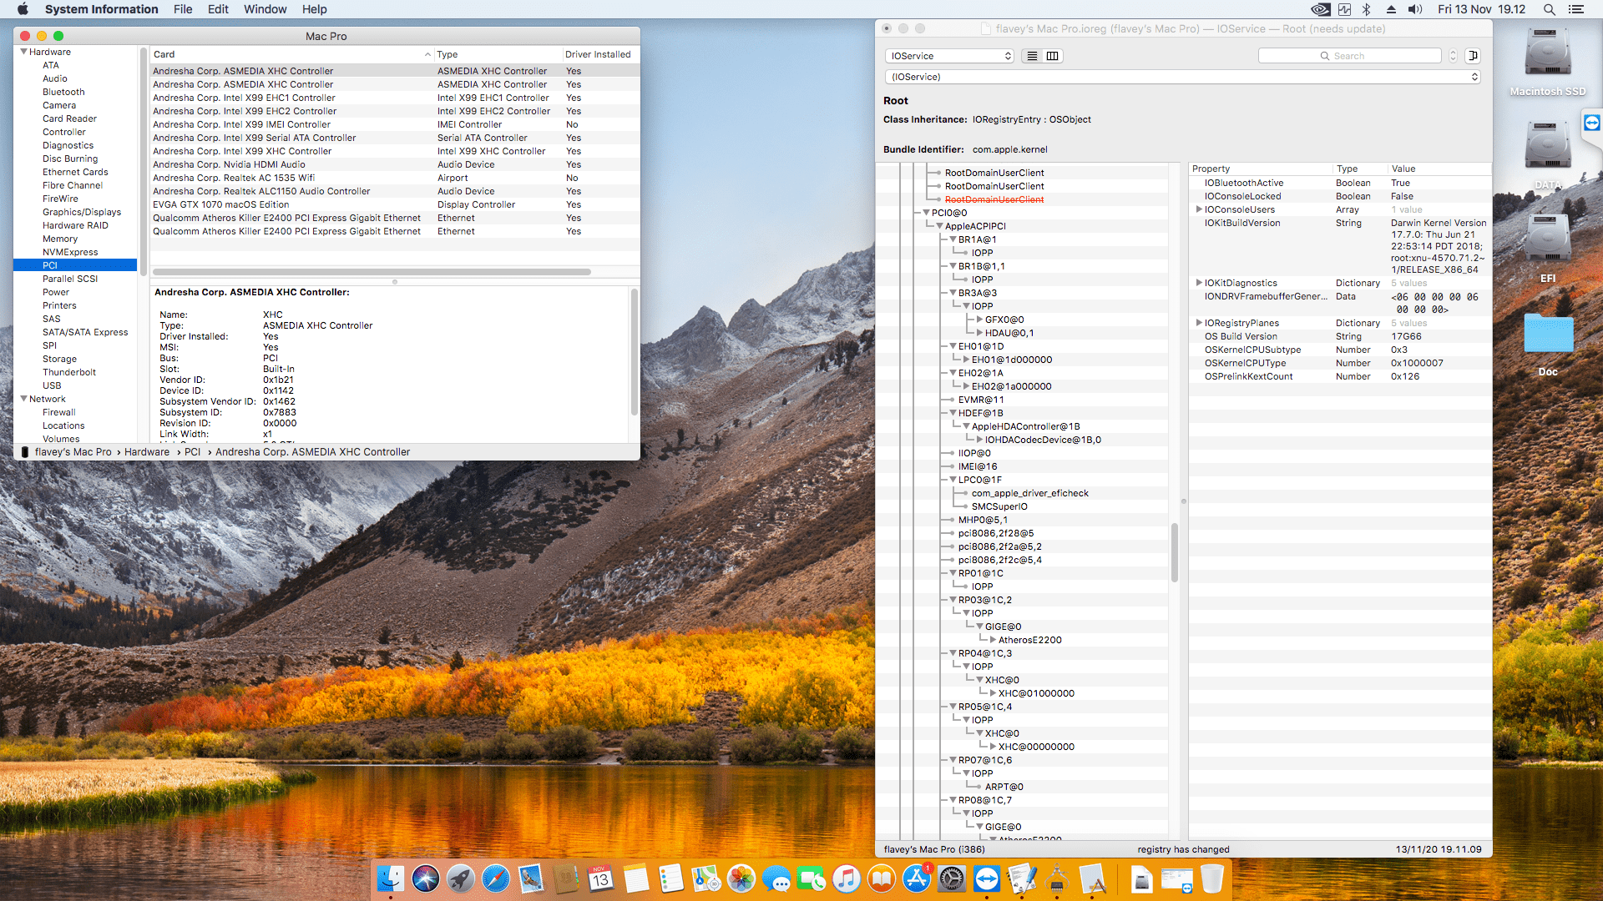The height and width of the screenshot is (901, 1603).
Task: Open the File menu
Action: [183, 9]
